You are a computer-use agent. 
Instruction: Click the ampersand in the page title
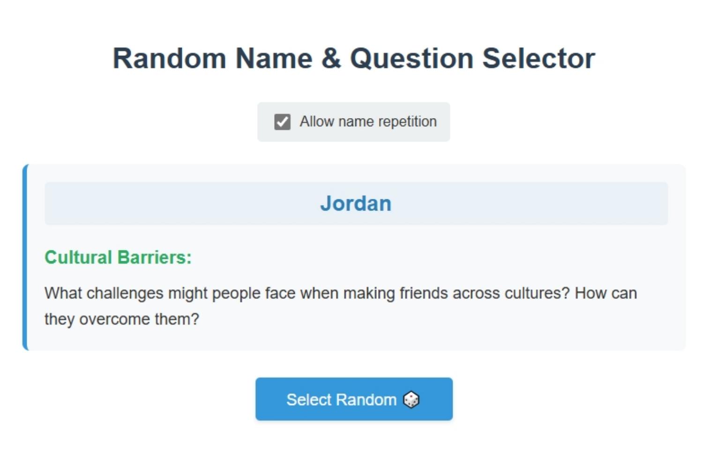(331, 59)
